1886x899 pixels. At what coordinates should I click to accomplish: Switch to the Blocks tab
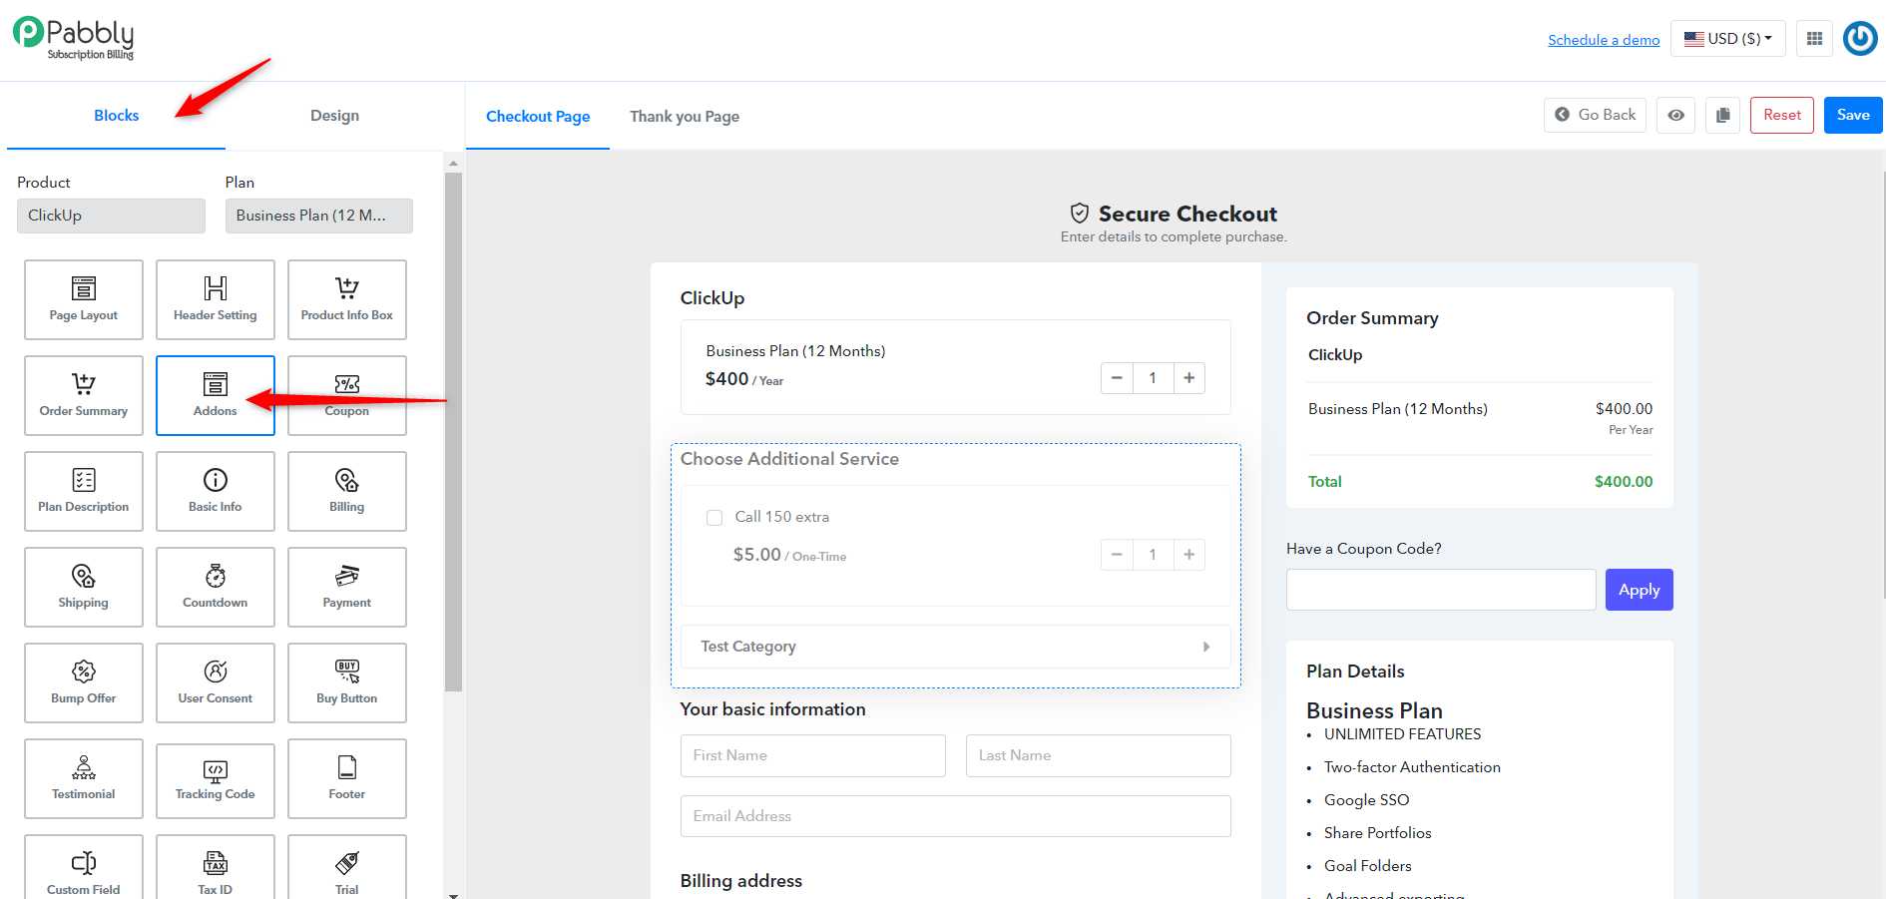point(117,116)
